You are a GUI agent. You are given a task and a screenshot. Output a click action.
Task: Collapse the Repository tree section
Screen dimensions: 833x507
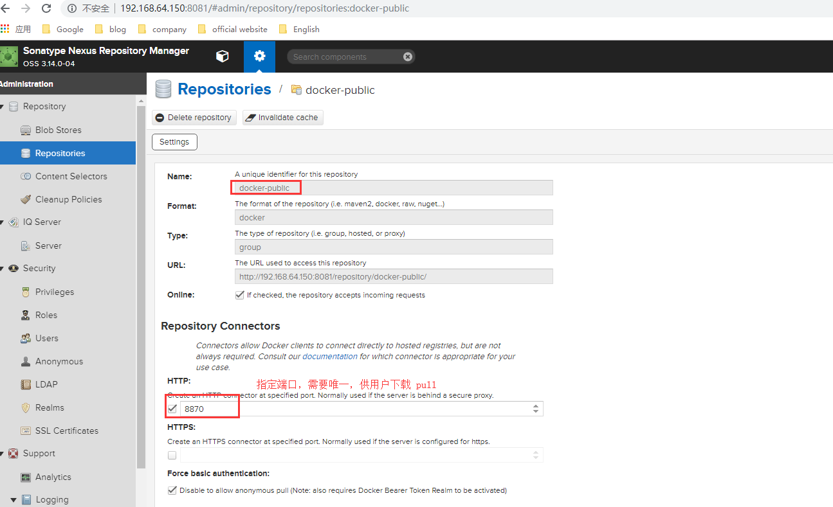3,107
